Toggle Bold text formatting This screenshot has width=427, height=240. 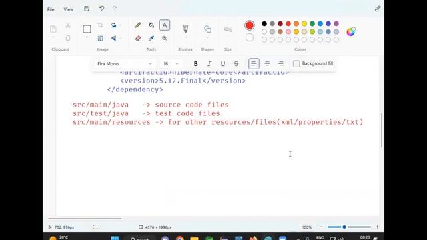(195, 64)
